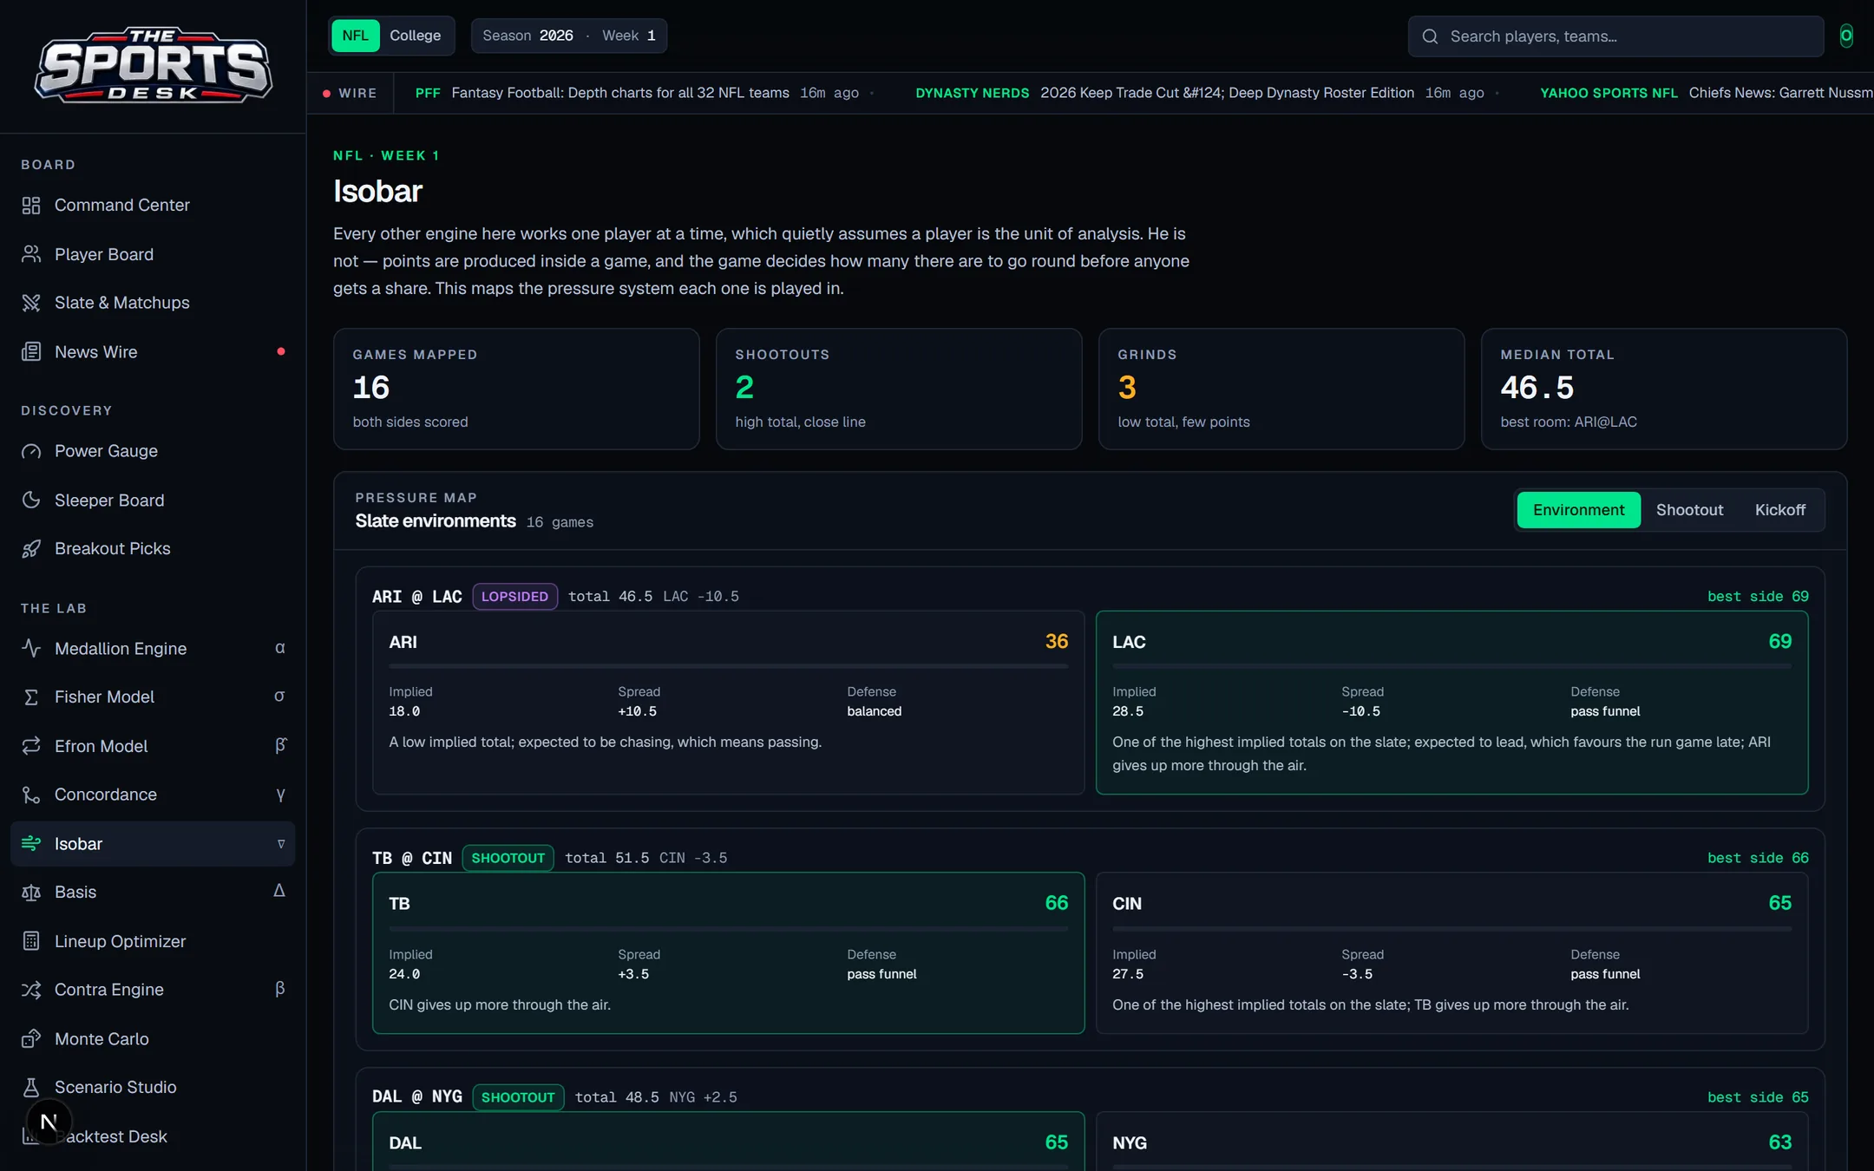Open Command Center grid icon
1874x1171 pixels.
(x=31, y=206)
